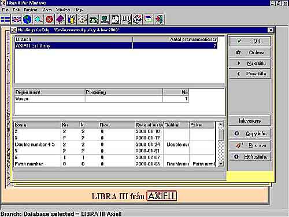Click the Issue column header
The image size is (289, 217).
point(38,125)
